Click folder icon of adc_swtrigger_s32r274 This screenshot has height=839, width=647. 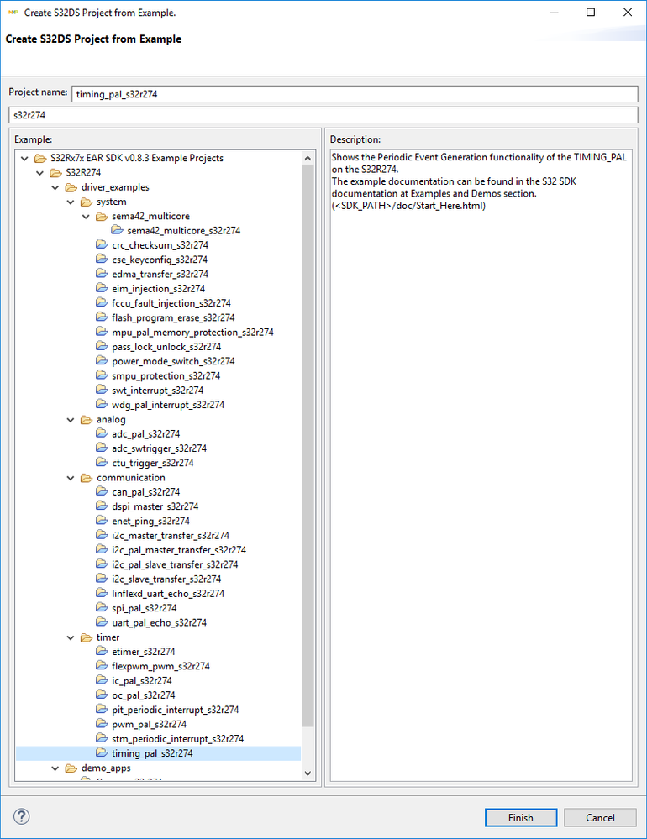coord(102,448)
